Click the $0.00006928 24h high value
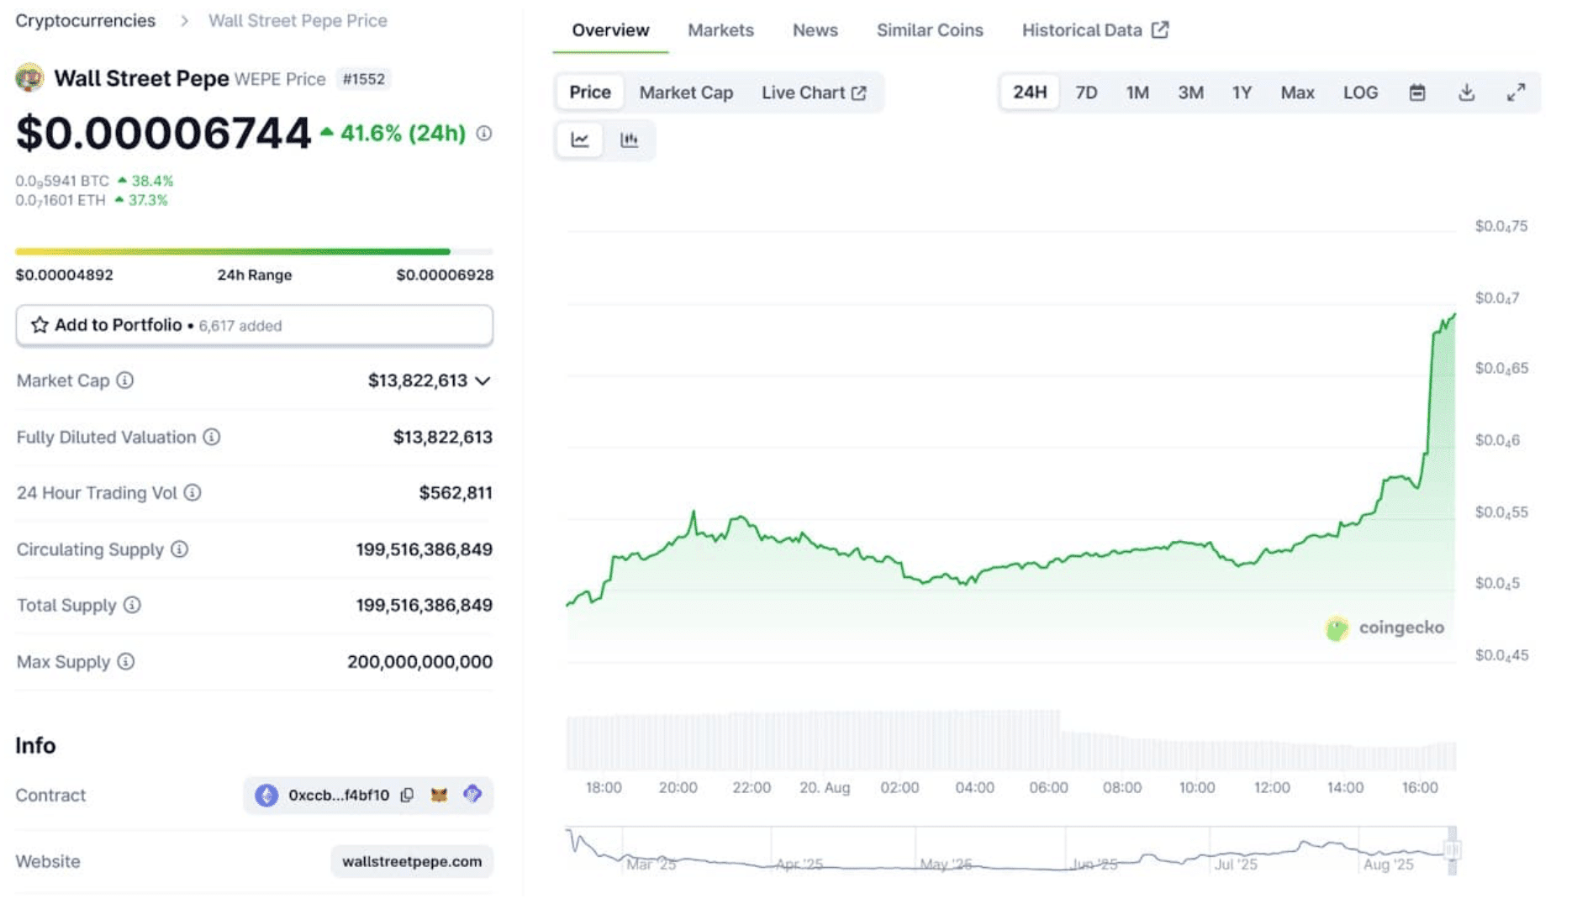Image resolution: width=1572 pixels, height=914 pixels. point(445,275)
